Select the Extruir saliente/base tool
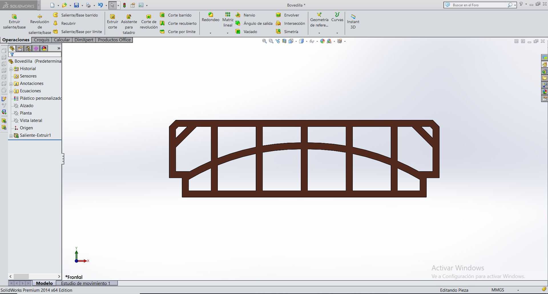Screen dimensions: 548x294 coord(14,22)
